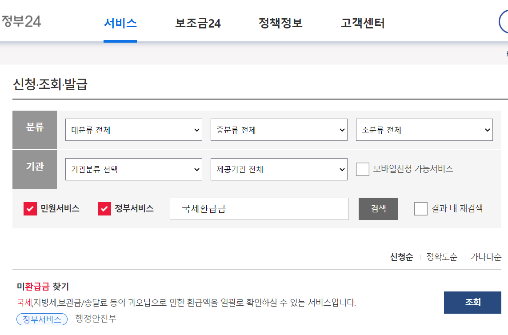Click inside the 국세환급금 search field

[x=259, y=208]
